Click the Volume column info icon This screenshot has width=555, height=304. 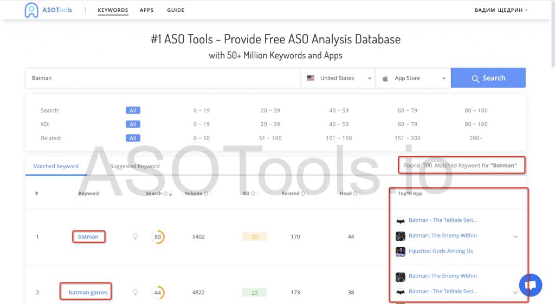(206, 194)
